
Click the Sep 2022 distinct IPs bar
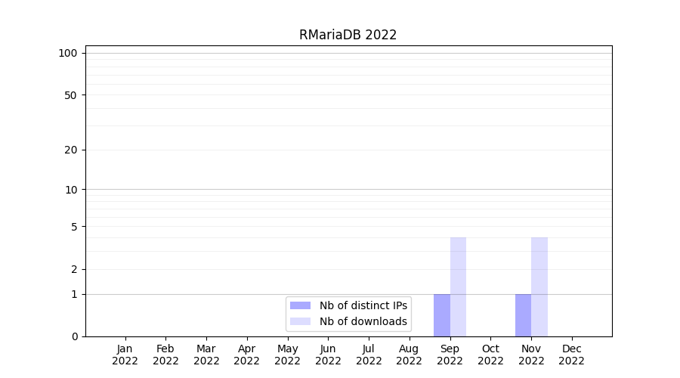click(442, 315)
